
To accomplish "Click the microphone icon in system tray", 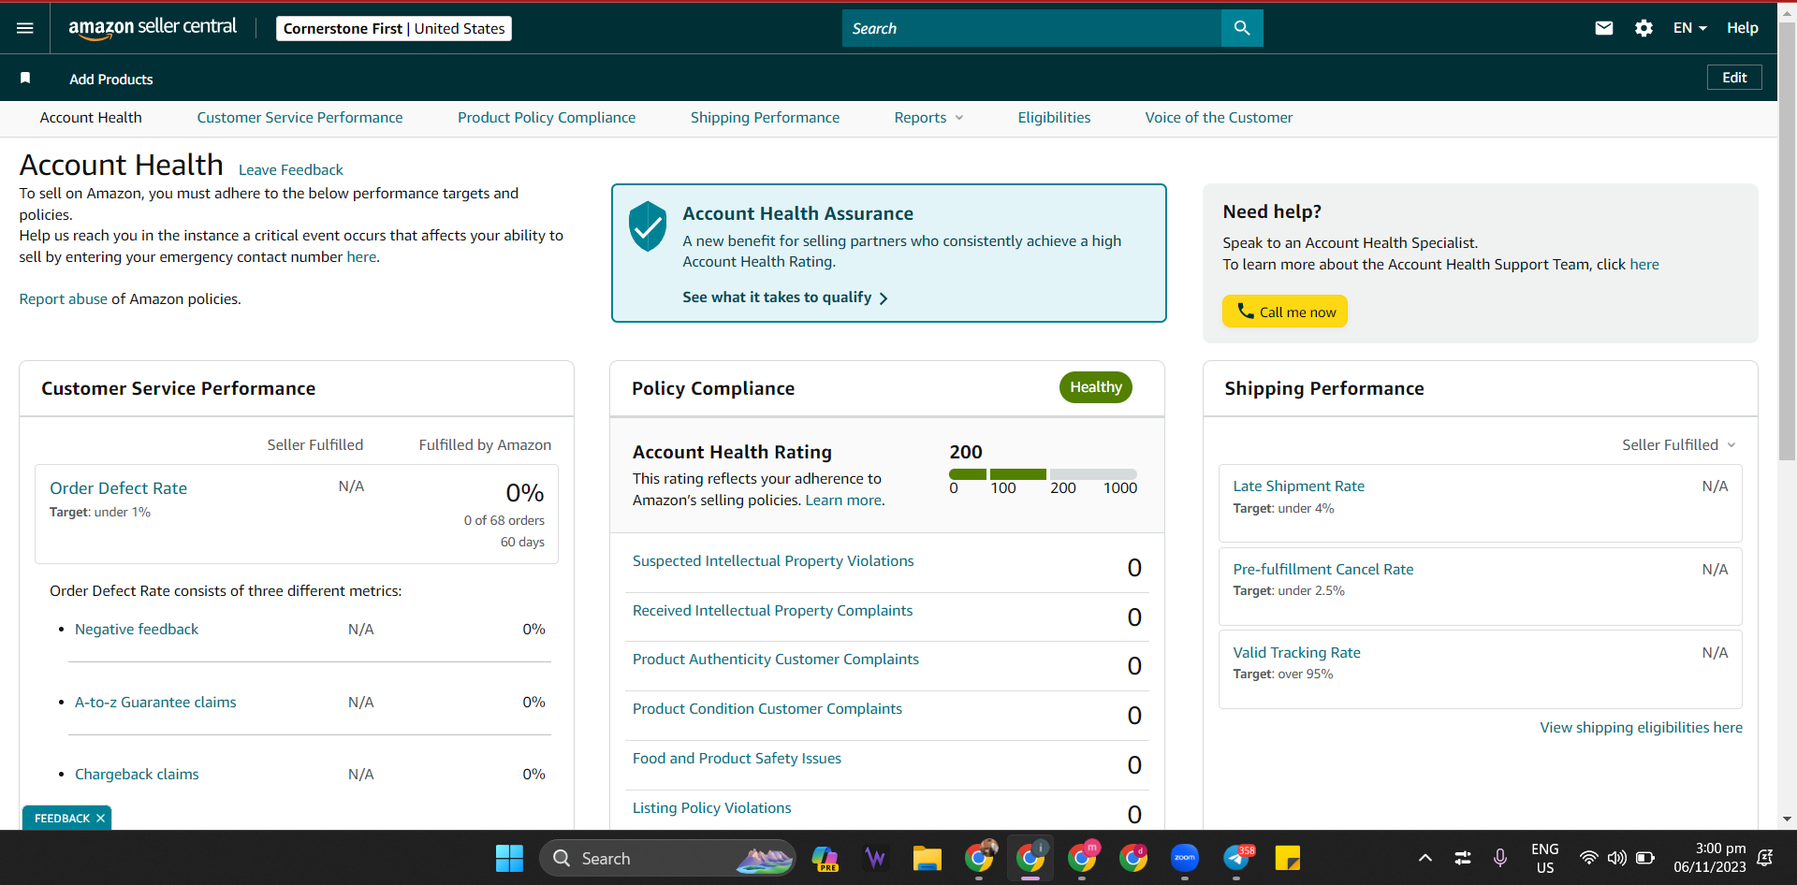I will 1500,858.
